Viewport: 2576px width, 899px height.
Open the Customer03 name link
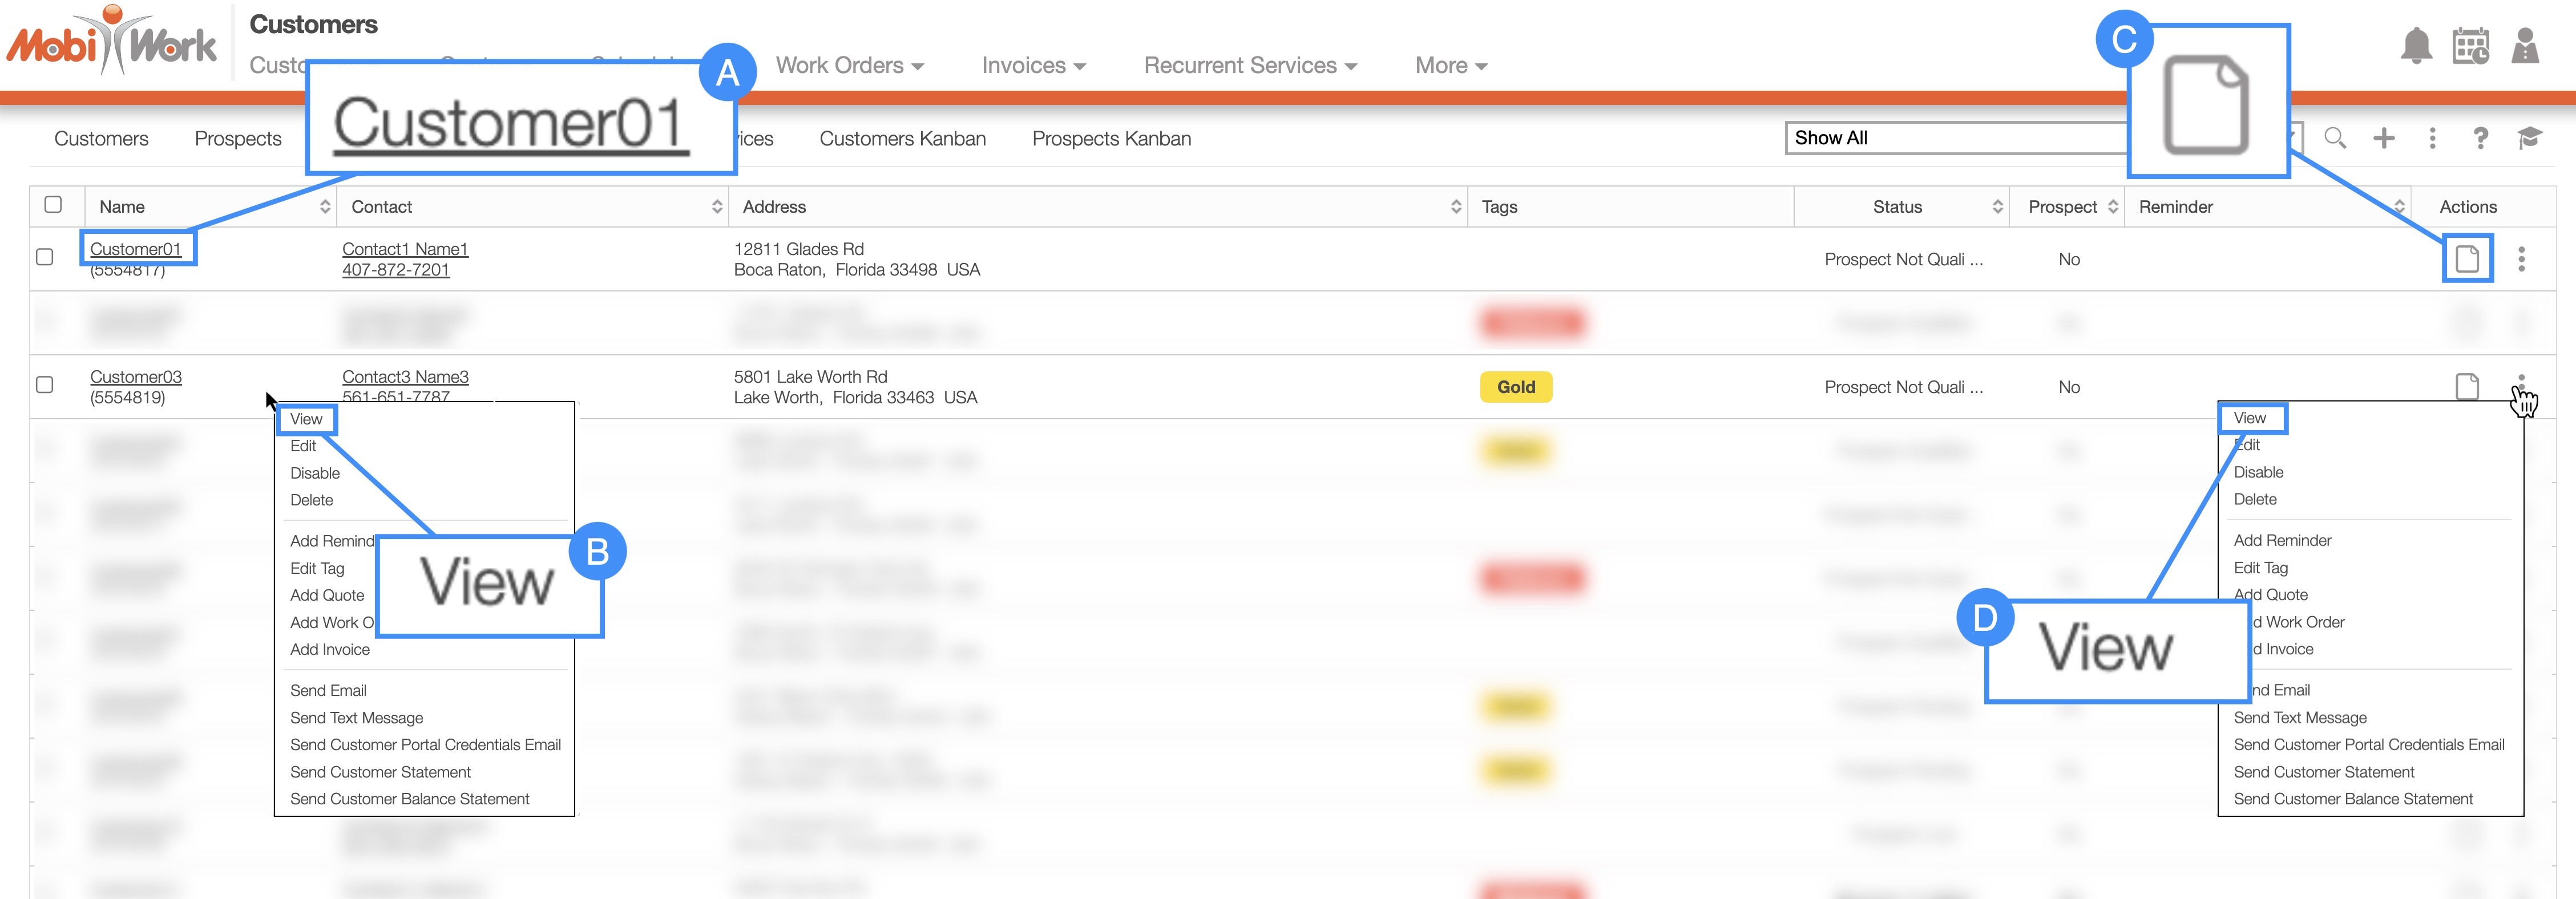coord(136,377)
